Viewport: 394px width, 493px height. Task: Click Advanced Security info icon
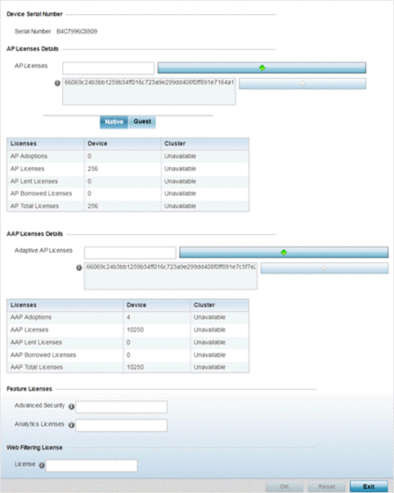click(72, 406)
